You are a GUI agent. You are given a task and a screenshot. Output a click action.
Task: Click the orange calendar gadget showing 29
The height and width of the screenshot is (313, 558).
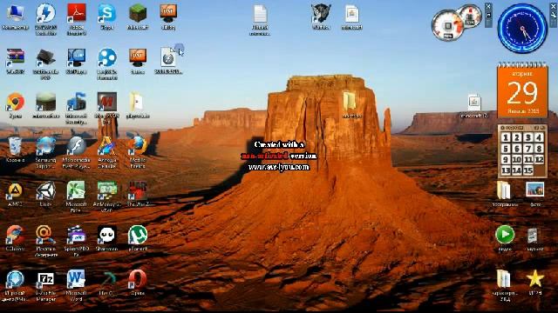[x=522, y=90]
